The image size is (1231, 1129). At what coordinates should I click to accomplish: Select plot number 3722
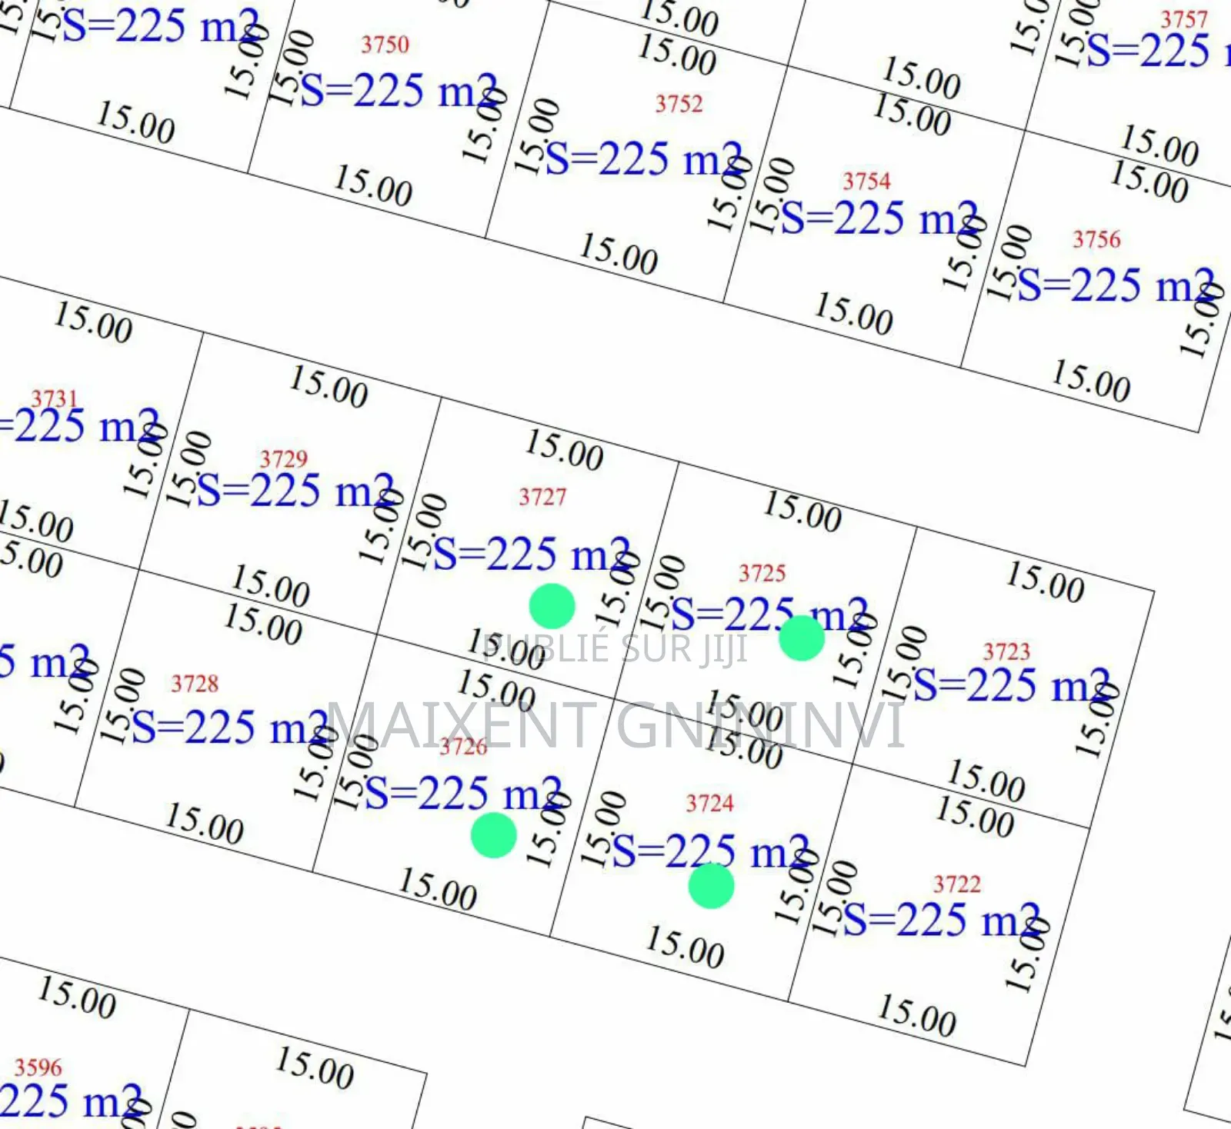pos(956,884)
